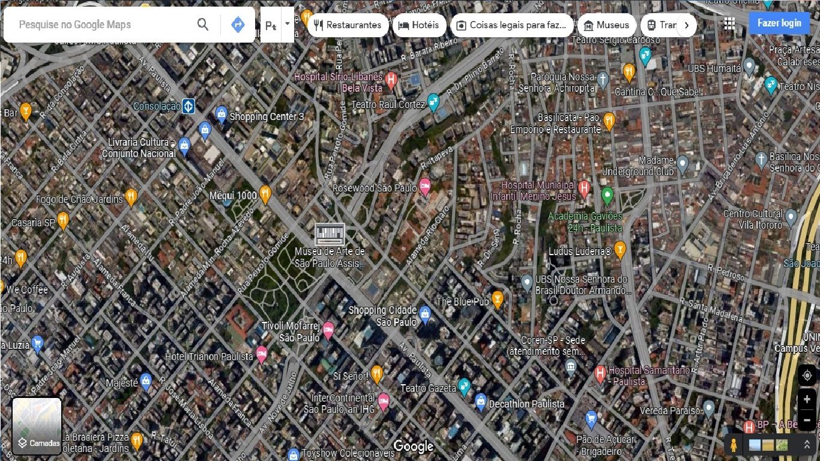Select the Madame Underground Club pin
The width and height of the screenshot is (820, 461).
point(682,163)
